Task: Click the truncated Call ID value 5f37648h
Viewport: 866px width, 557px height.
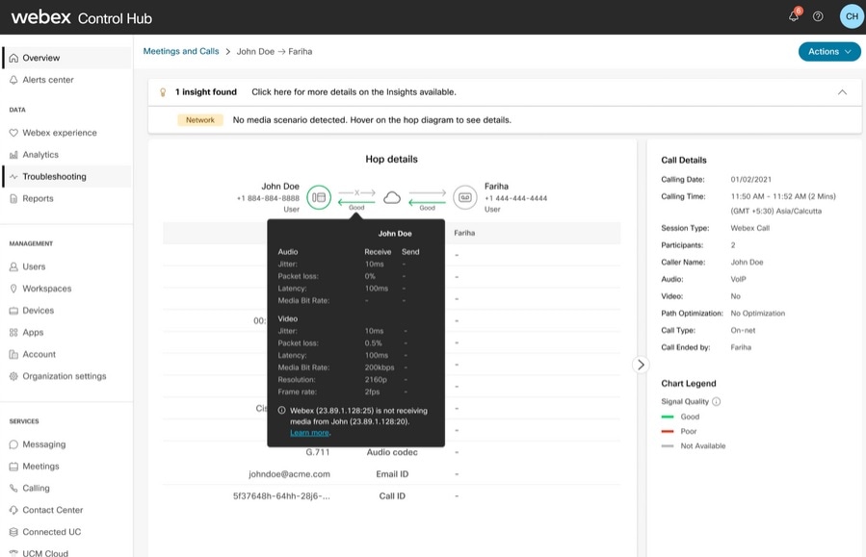Action: click(x=281, y=496)
